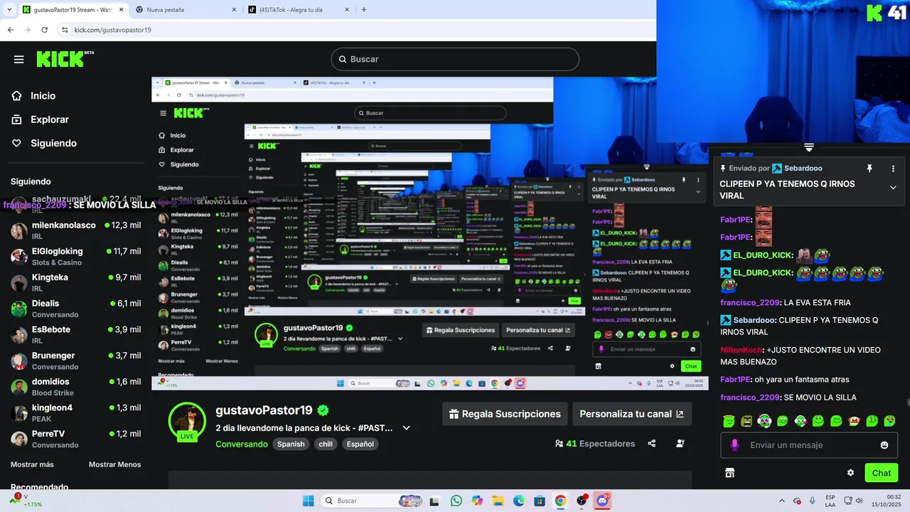Screen dimensions: 910x512
Task: Click the large Regala Suscripciones button
Action: 506,414
